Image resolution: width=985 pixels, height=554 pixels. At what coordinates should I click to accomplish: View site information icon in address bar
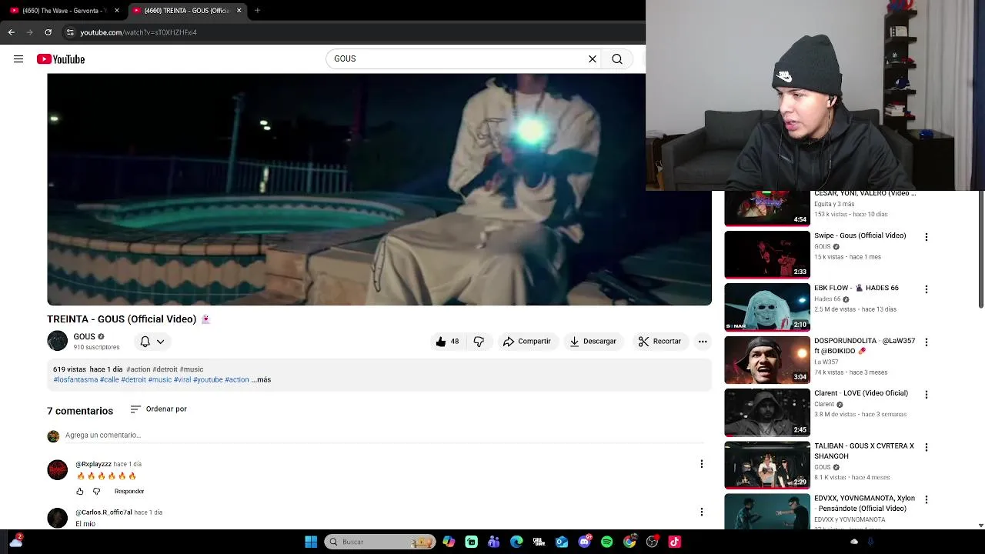70,32
